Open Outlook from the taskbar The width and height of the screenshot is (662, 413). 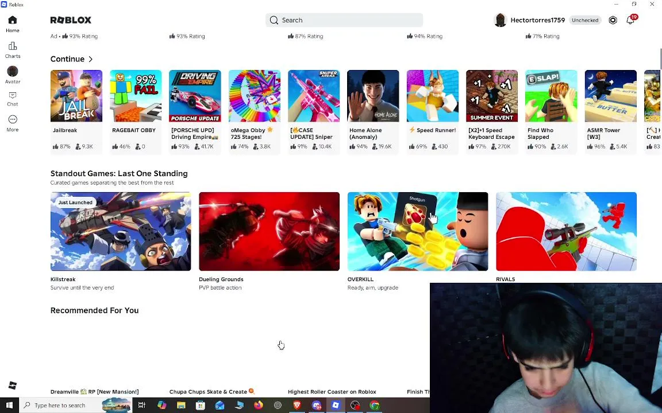point(220,405)
